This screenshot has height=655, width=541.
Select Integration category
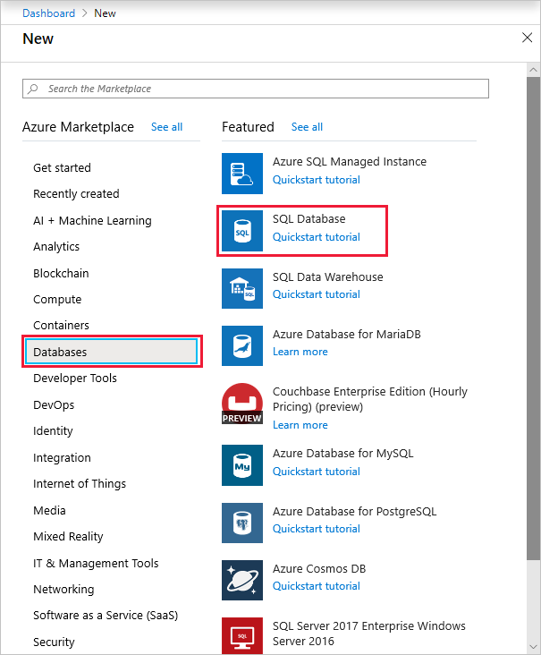tap(62, 457)
